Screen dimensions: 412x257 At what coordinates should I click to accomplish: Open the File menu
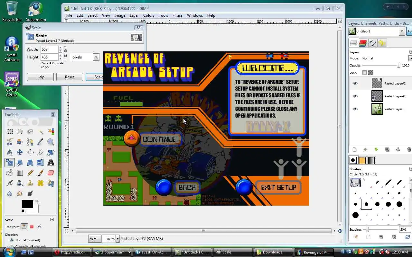click(69, 15)
